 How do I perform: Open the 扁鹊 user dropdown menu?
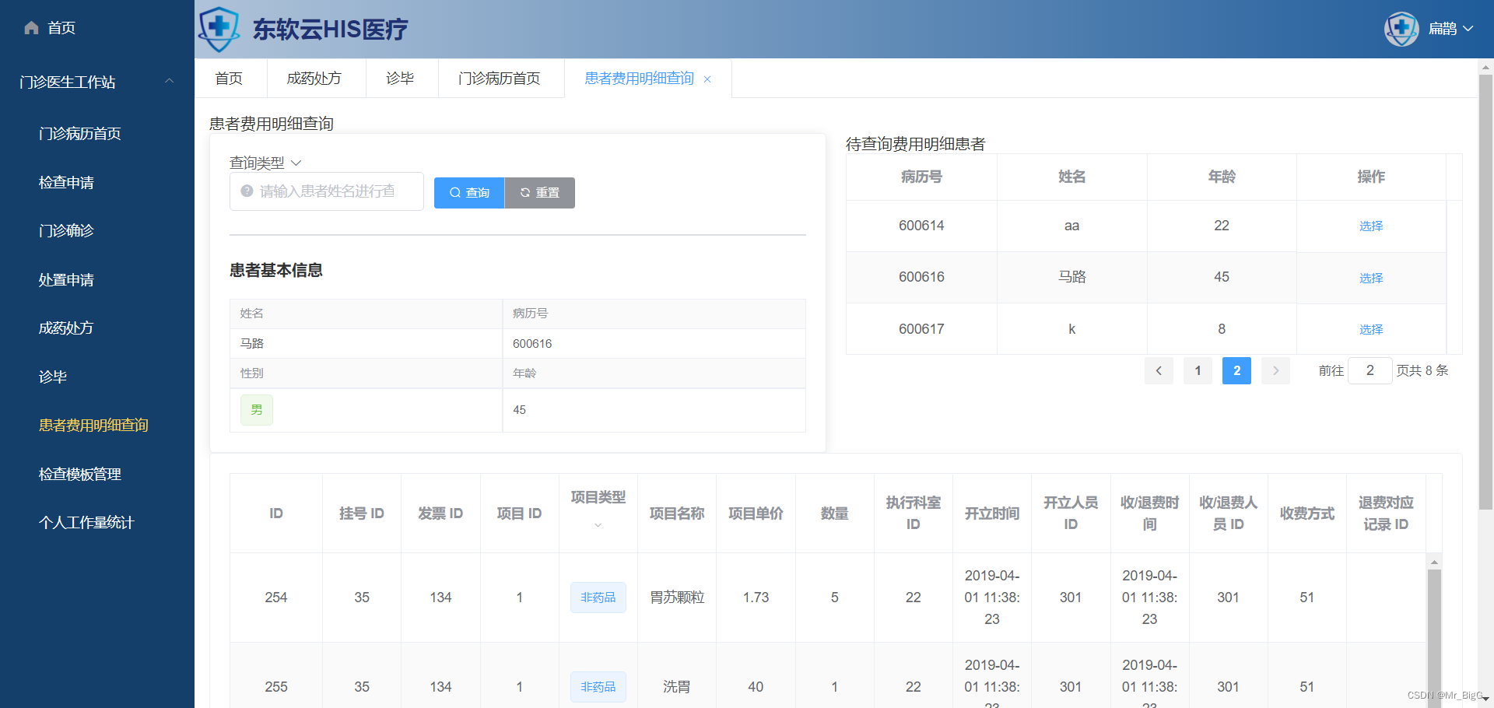(1451, 29)
